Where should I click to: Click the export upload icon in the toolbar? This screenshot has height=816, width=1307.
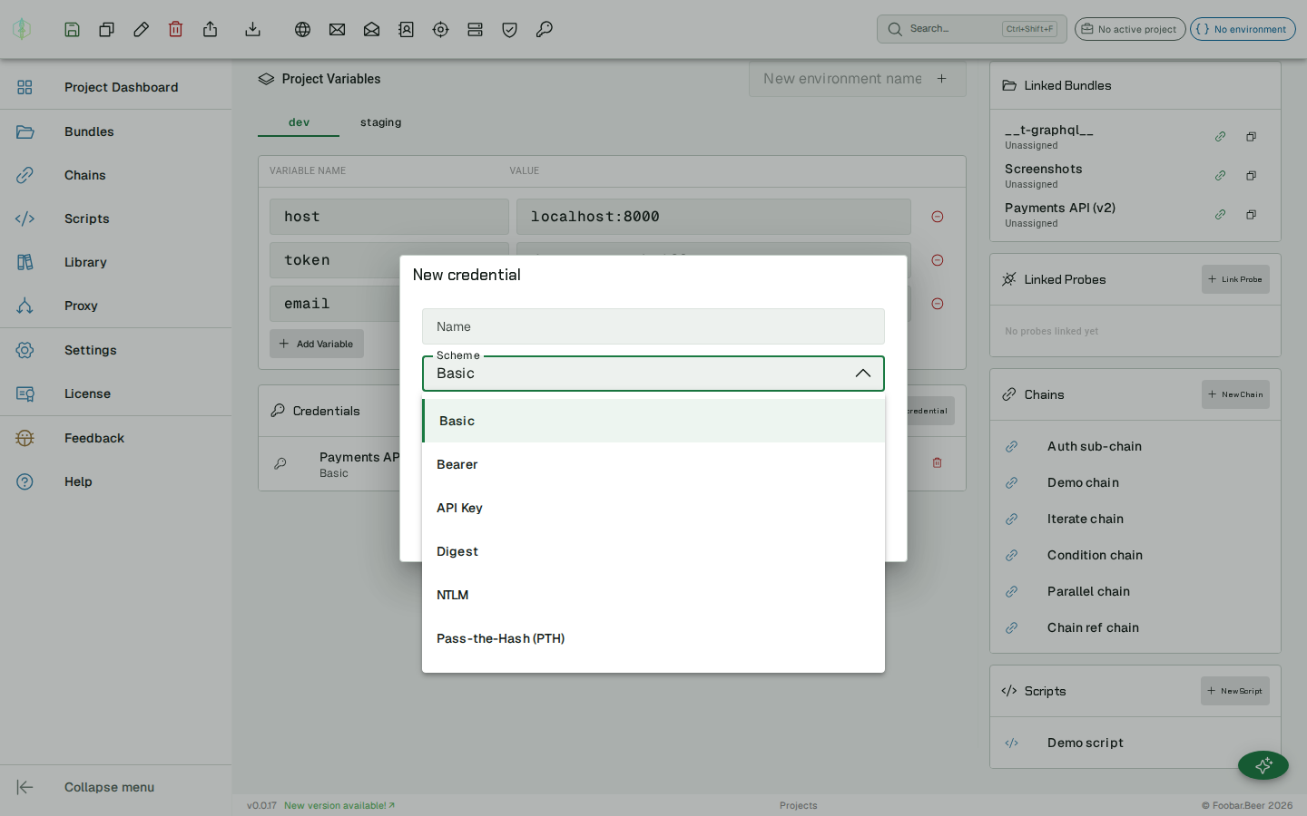click(x=211, y=29)
